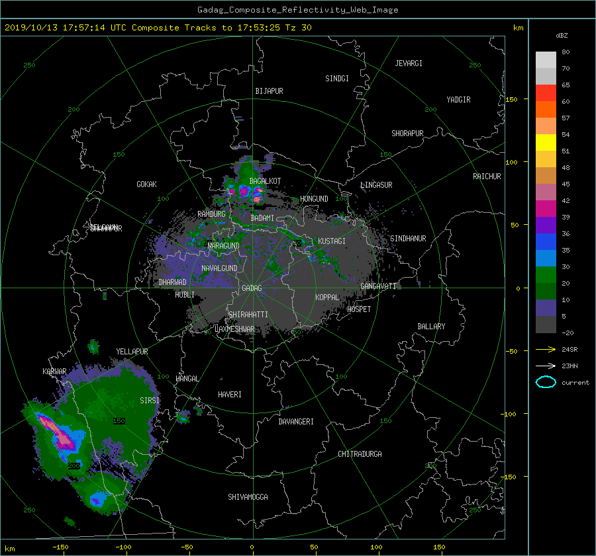Click the BAGALKOT label on the map
The width and height of the screenshot is (596, 556).
click(265, 181)
